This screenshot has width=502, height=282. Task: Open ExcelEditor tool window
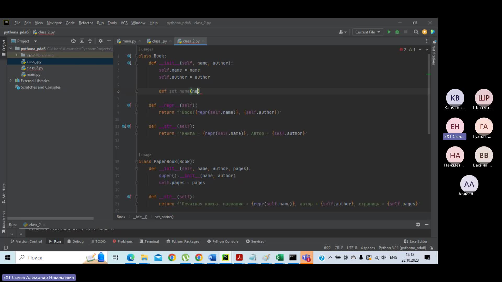tap(416, 242)
